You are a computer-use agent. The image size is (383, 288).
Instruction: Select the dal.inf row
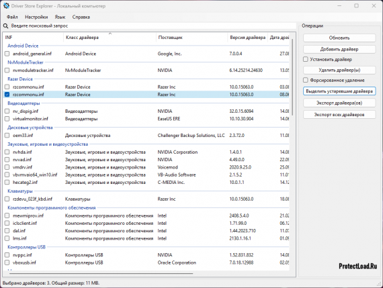coord(146,231)
